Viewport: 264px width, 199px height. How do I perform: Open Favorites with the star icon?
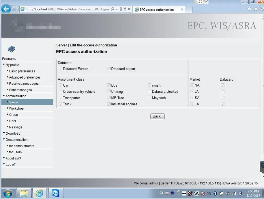[256, 9]
